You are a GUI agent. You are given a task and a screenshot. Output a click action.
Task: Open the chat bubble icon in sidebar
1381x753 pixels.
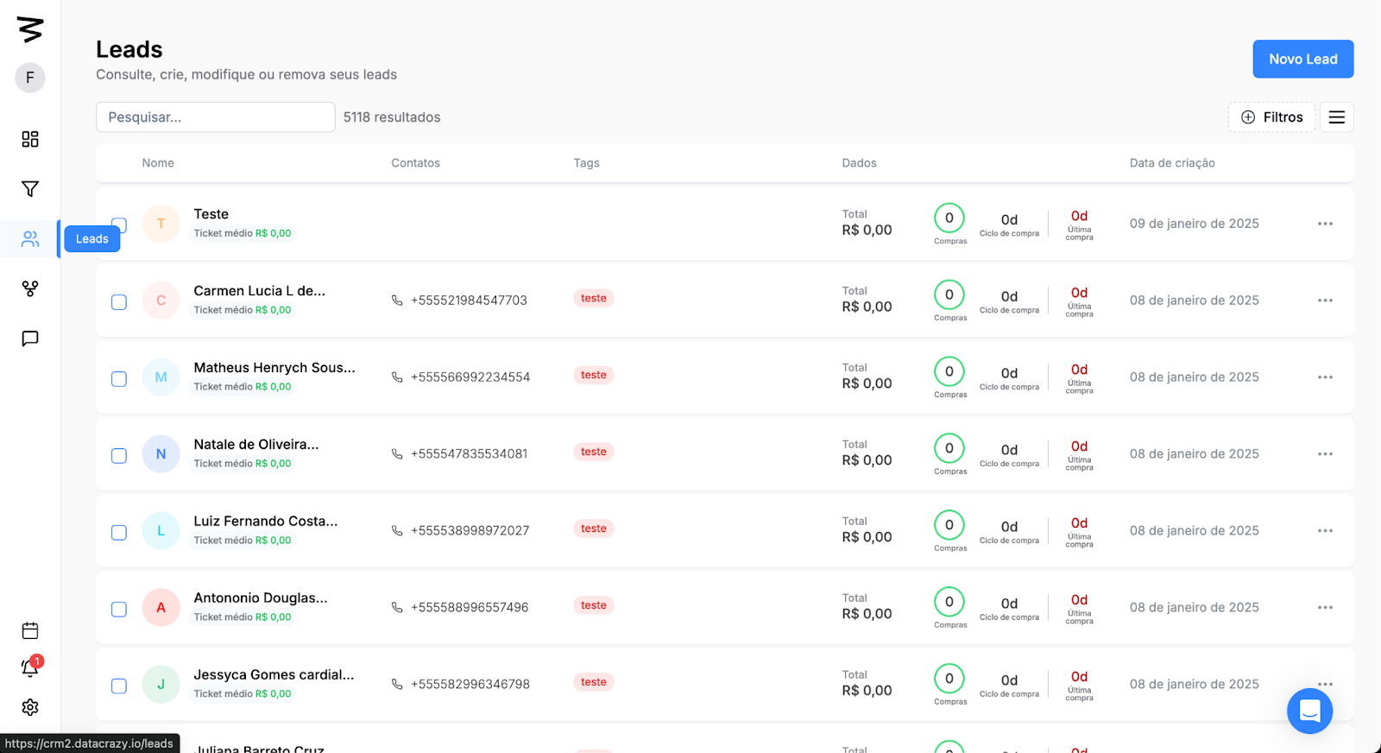(x=30, y=339)
